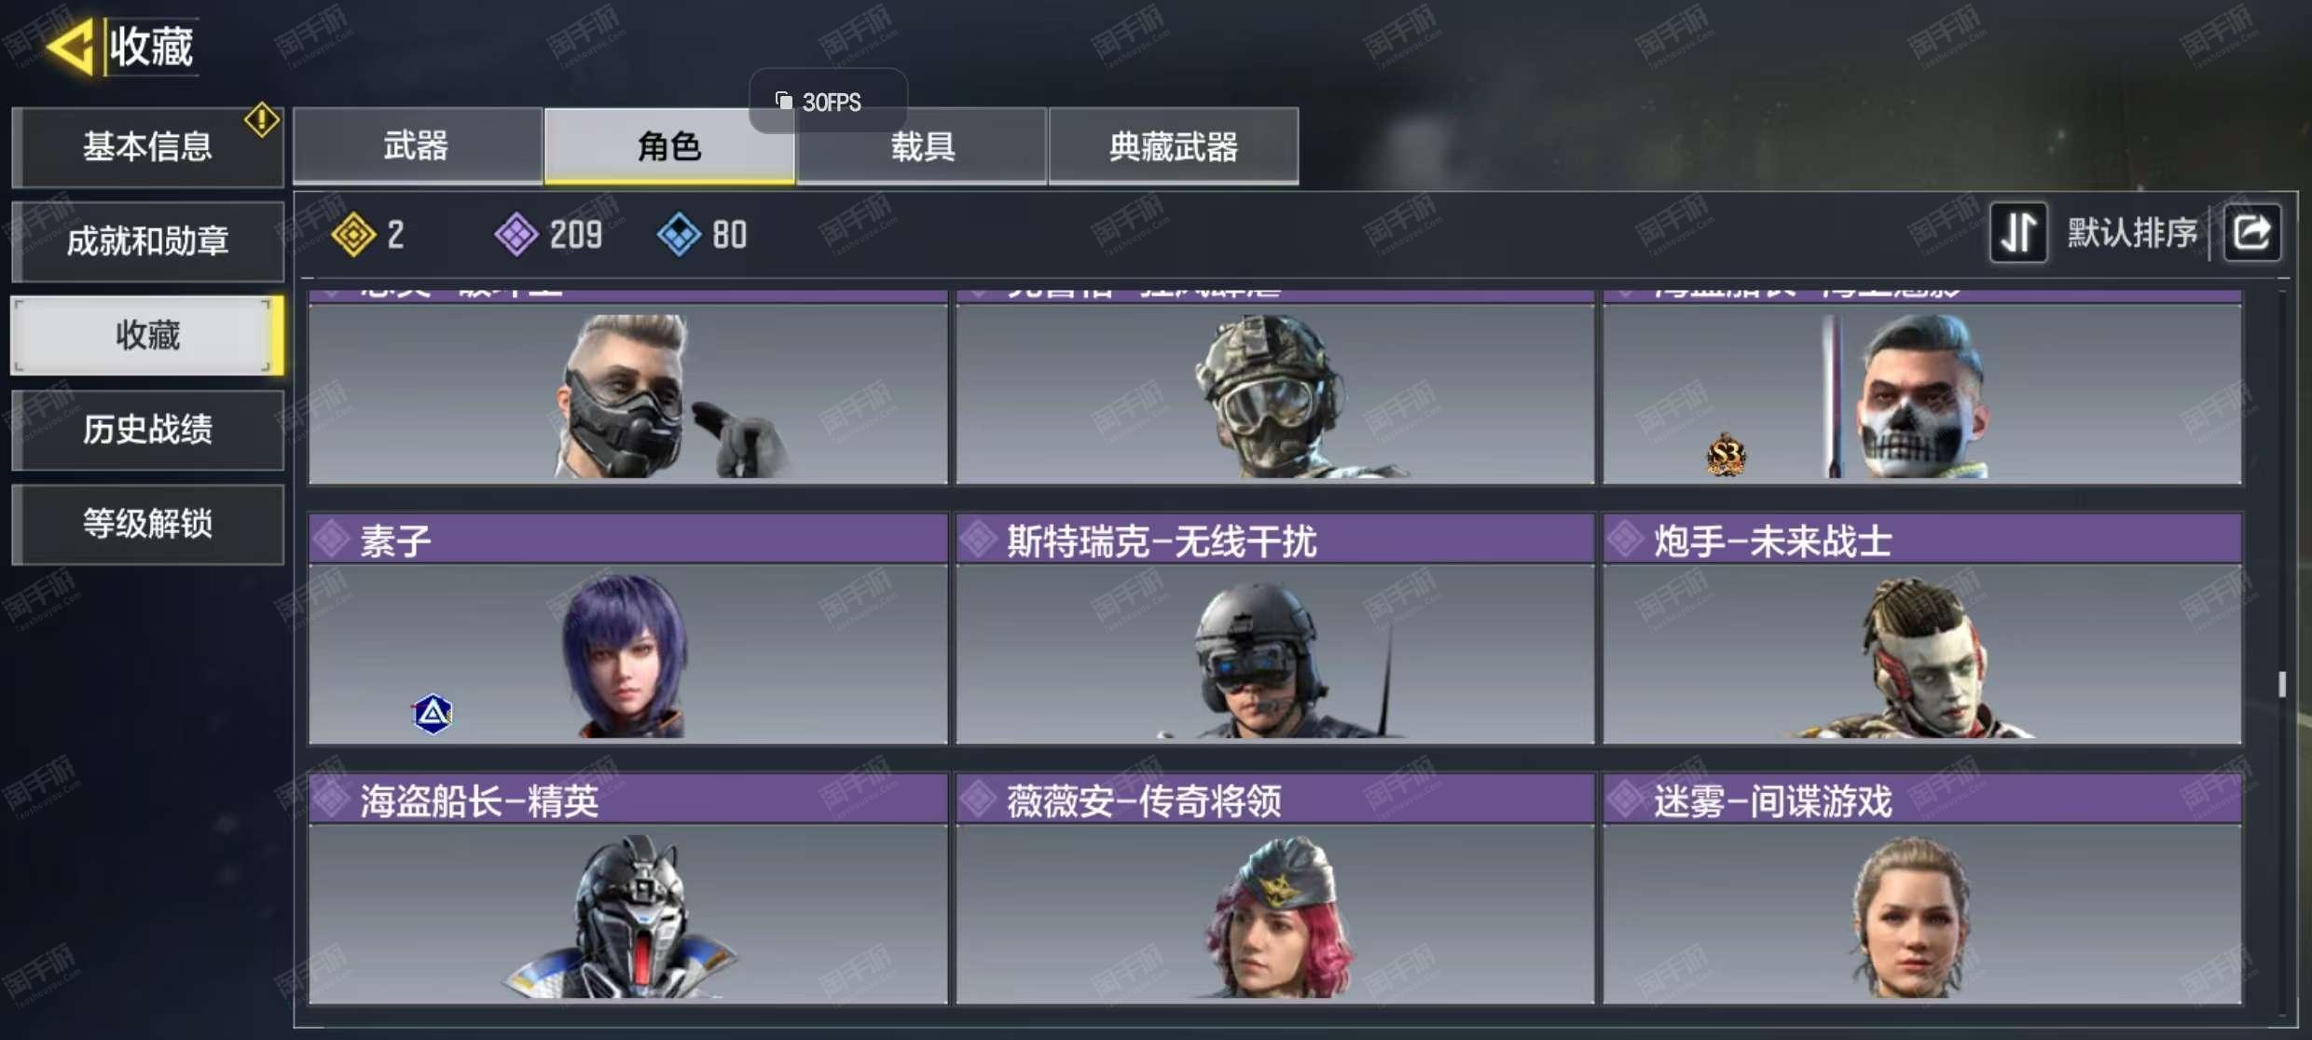Switch to the 武器 tab
This screenshot has width=2312, height=1040.
[x=418, y=145]
